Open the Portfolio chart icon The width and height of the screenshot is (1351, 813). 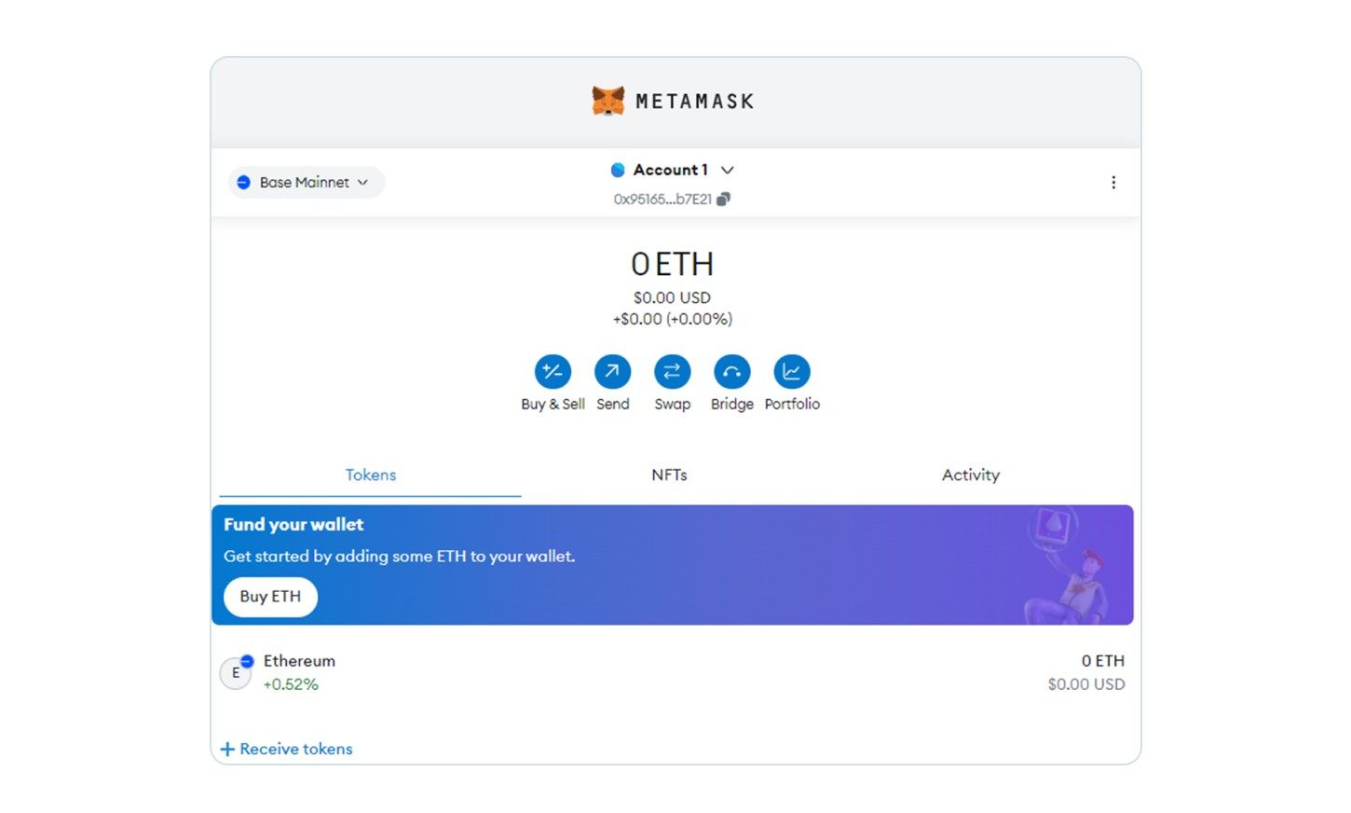coord(792,372)
